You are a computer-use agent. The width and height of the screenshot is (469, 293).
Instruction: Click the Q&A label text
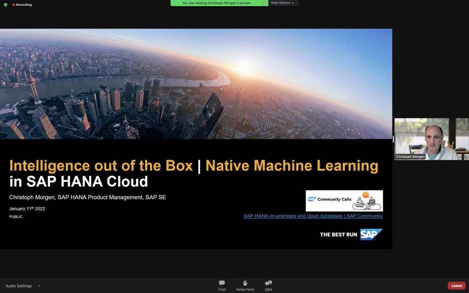pos(268,289)
